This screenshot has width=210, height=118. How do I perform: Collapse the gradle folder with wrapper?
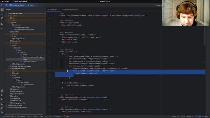click(9, 23)
